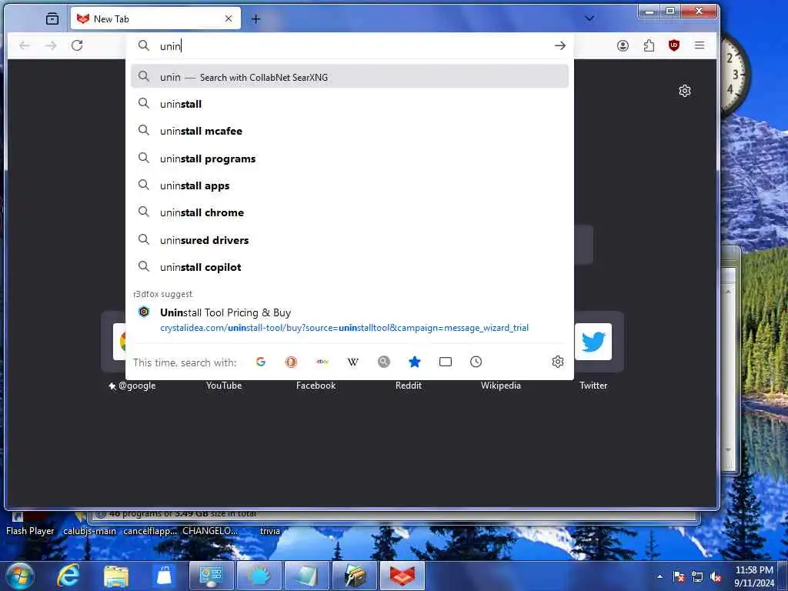Select the trivia desktop item
Screen dimensions: 788x591
pyautogui.click(x=270, y=531)
